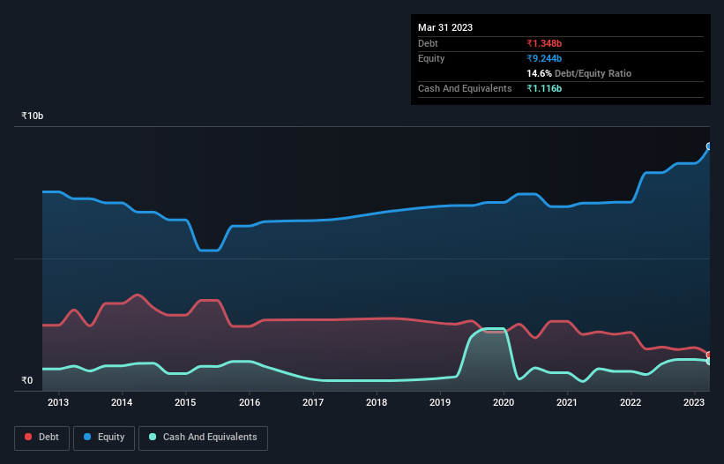The height and width of the screenshot is (464, 724).
Task: Click the teal Cash And Equivalents legend dot
Action: (x=153, y=437)
